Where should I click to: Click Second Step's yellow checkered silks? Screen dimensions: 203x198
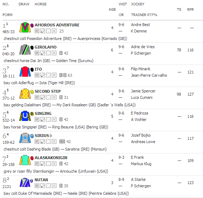25,94
